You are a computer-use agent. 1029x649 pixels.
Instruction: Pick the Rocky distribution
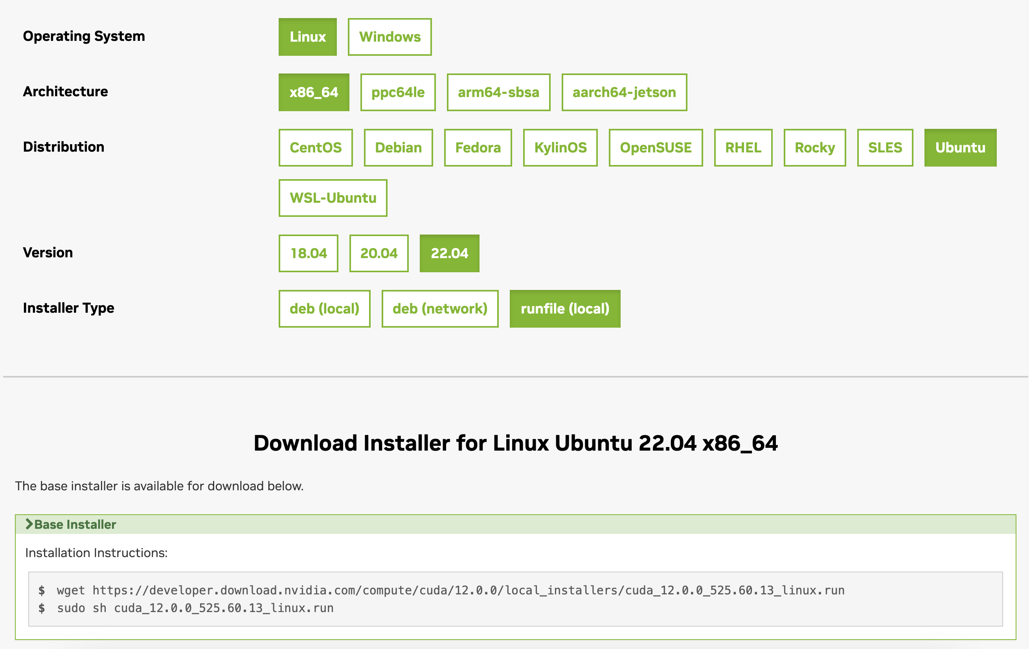pos(814,147)
